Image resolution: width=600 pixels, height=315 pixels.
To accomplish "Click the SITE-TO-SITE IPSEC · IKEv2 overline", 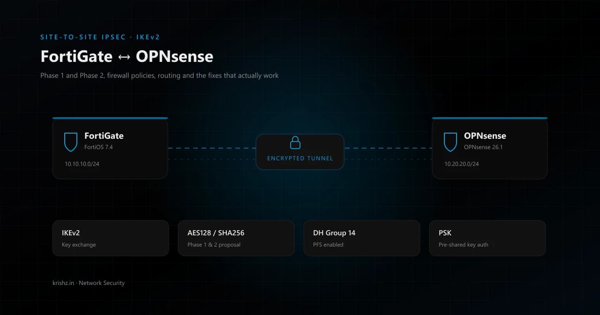I will click(x=100, y=37).
